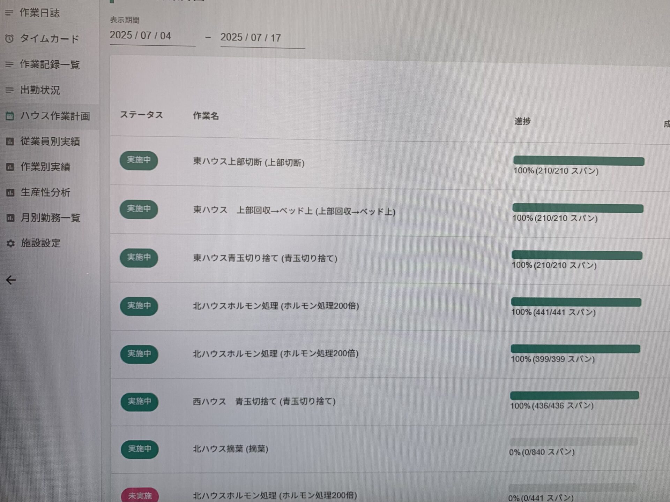Collapse the sidebar with the back arrow
Image resolution: width=670 pixels, height=502 pixels.
pyautogui.click(x=11, y=280)
